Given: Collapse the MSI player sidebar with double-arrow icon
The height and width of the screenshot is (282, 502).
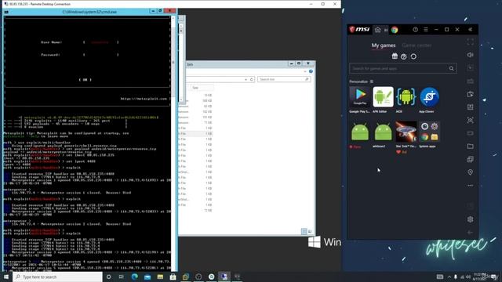Looking at the screenshot, I should coord(471,30).
